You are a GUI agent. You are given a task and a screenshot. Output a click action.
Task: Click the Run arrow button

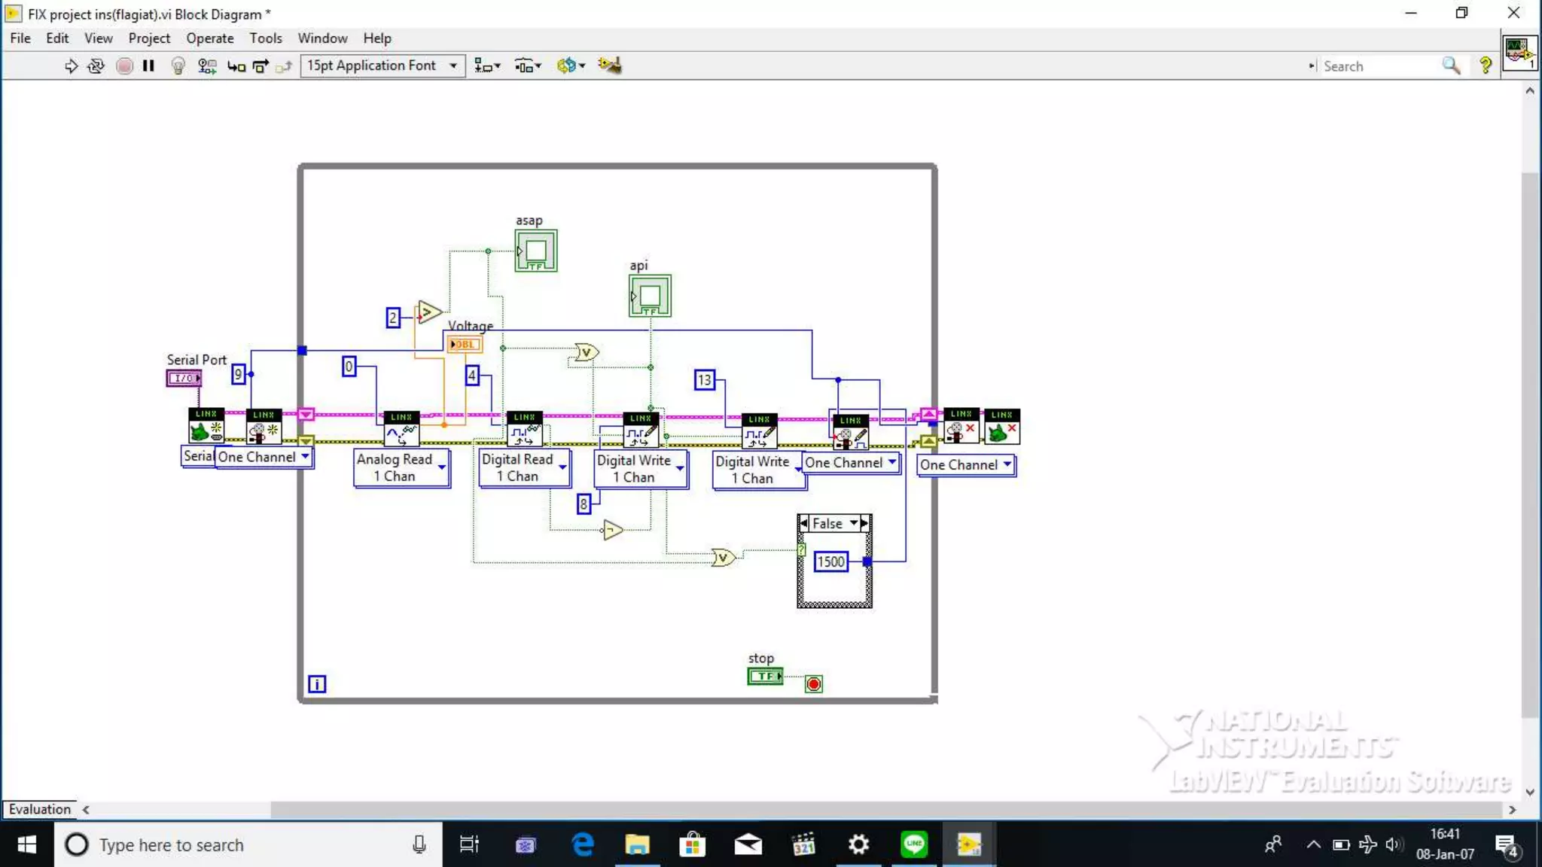point(71,66)
